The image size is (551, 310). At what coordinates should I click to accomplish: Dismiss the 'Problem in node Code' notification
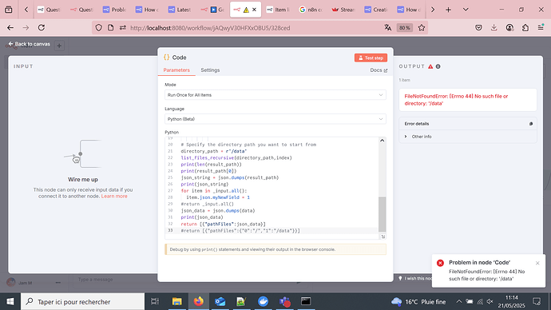(537, 263)
